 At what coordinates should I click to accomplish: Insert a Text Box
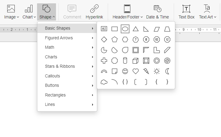[x=186, y=12]
